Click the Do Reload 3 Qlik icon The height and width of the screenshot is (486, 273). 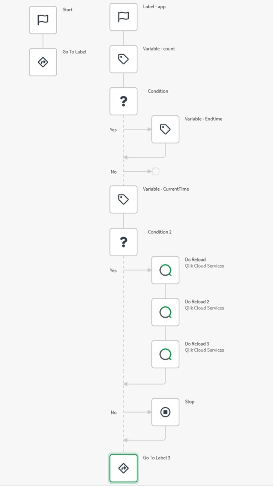pyautogui.click(x=165, y=354)
